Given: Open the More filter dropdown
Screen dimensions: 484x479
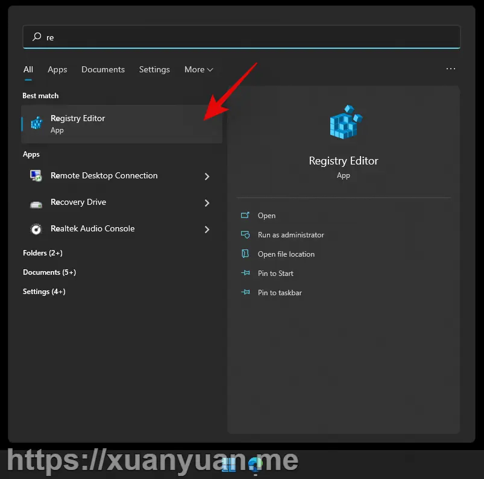Looking at the screenshot, I should [198, 70].
